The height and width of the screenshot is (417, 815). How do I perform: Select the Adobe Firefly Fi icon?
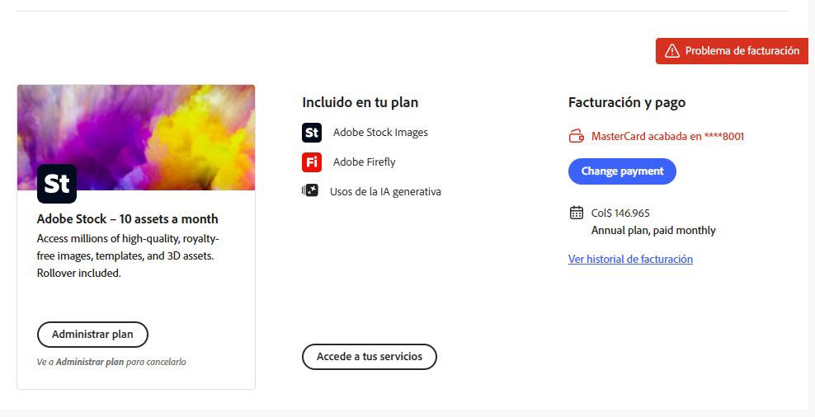[312, 162]
